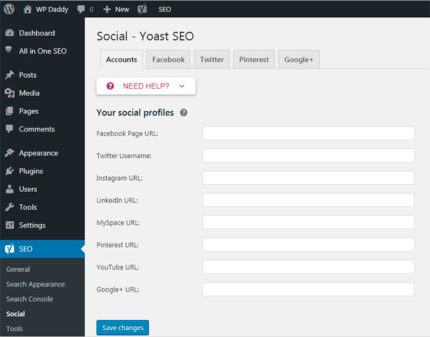Screen dimensions: 430x337
Task: Click the Comments speech bubble sidebar icon
Action: (9, 129)
